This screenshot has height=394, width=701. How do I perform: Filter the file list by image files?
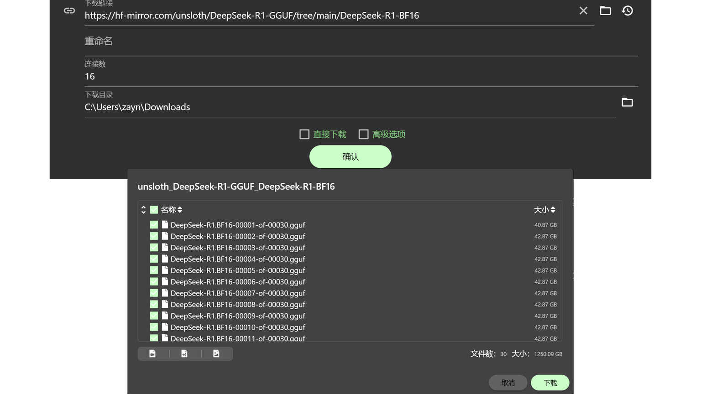(x=216, y=354)
